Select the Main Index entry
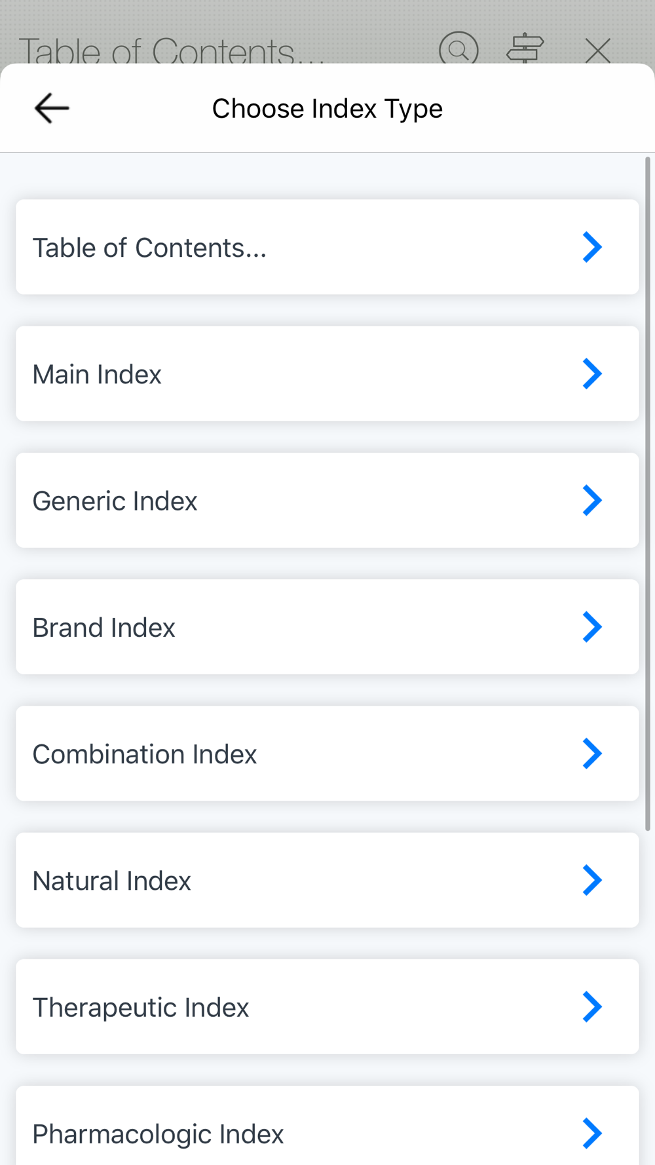This screenshot has width=655, height=1165. coord(327,373)
